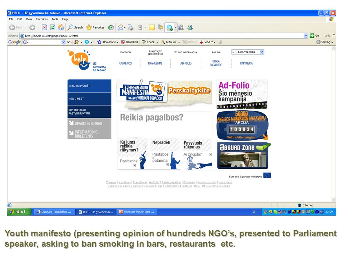Open Pasitikrink link under Ka jums reiškia rūkymas

(129, 161)
